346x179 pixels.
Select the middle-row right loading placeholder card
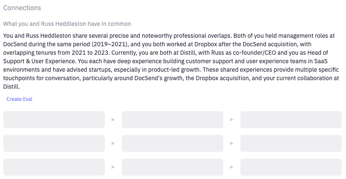(x=291, y=143)
